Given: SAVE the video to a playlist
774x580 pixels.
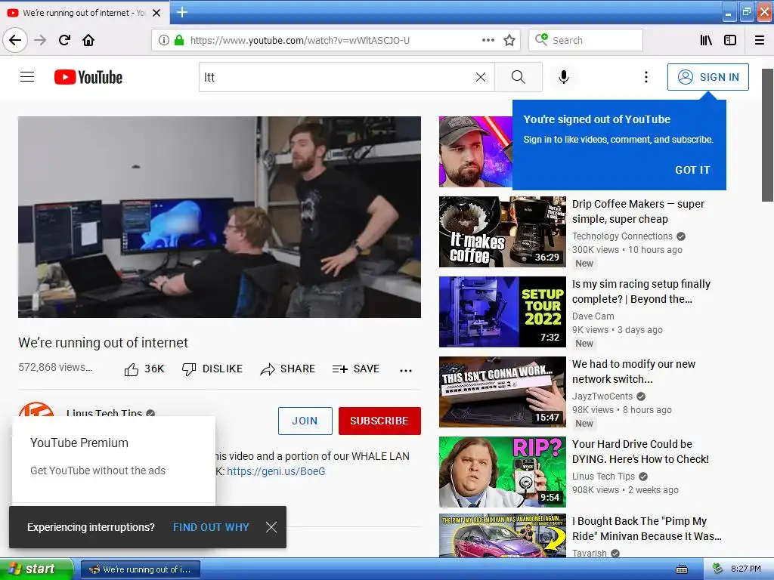Looking at the screenshot, I should coord(356,369).
